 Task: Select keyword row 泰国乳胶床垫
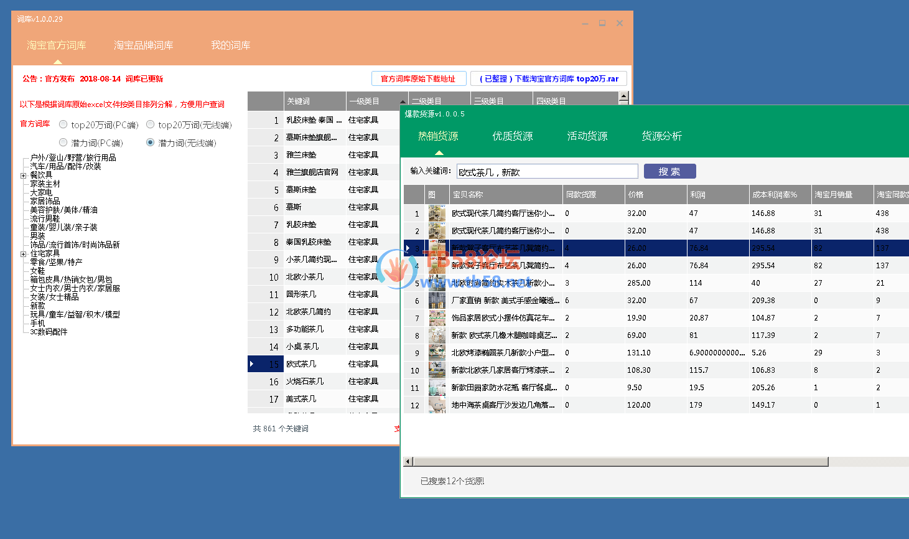pos(324,242)
